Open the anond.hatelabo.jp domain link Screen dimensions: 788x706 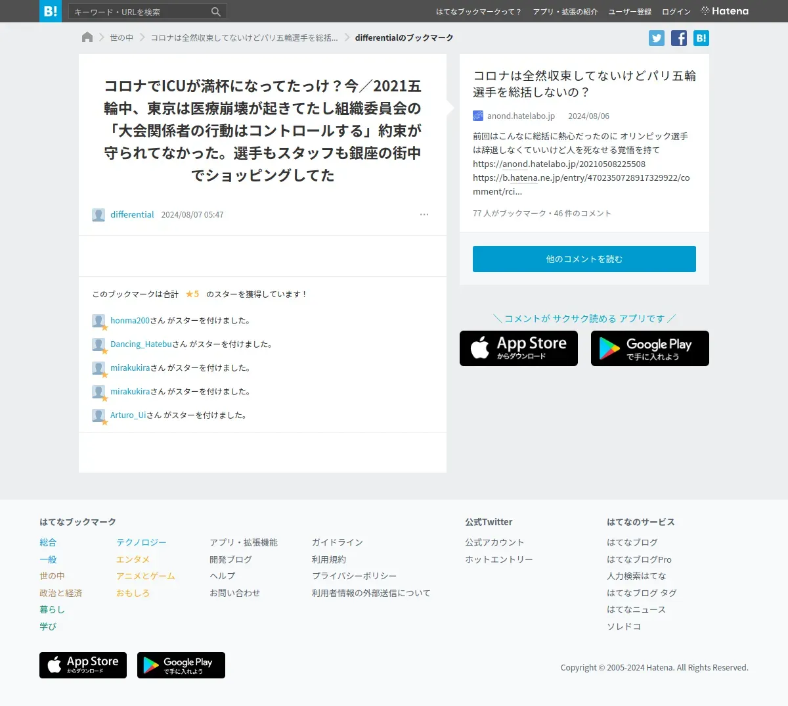click(521, 116)
